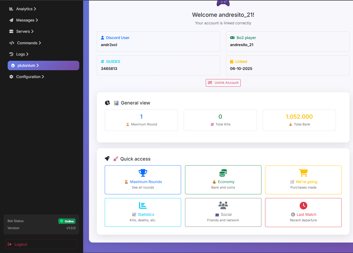Expand the Servers chevron arrow
The height and width of the screenshot is (253, 353).
pyautogui.click(x=32, y=31)
